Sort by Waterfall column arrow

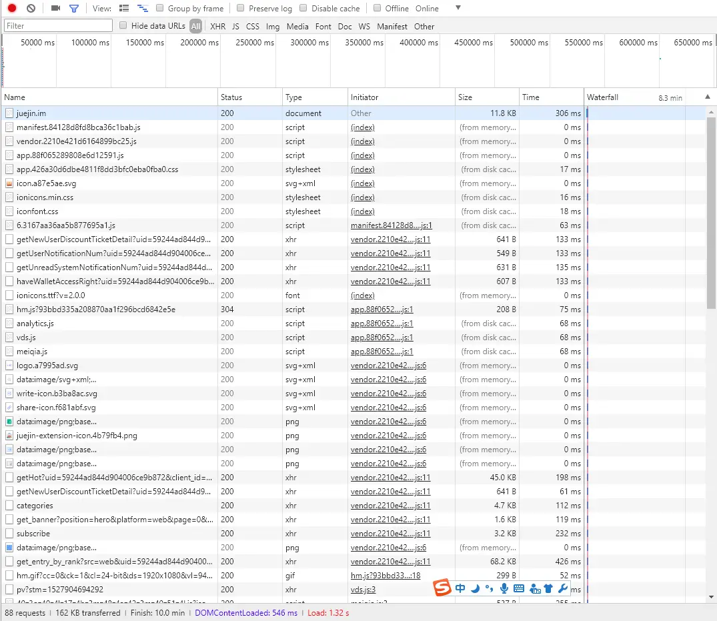[708, 97]
